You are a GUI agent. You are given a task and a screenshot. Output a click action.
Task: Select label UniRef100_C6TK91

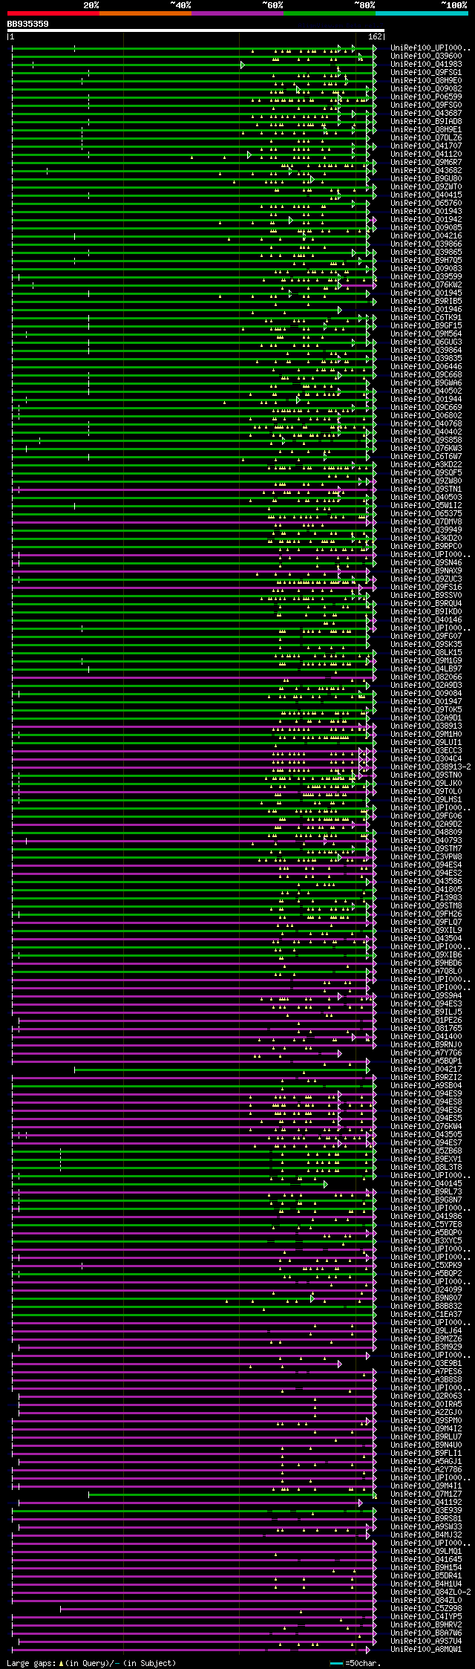426,318
